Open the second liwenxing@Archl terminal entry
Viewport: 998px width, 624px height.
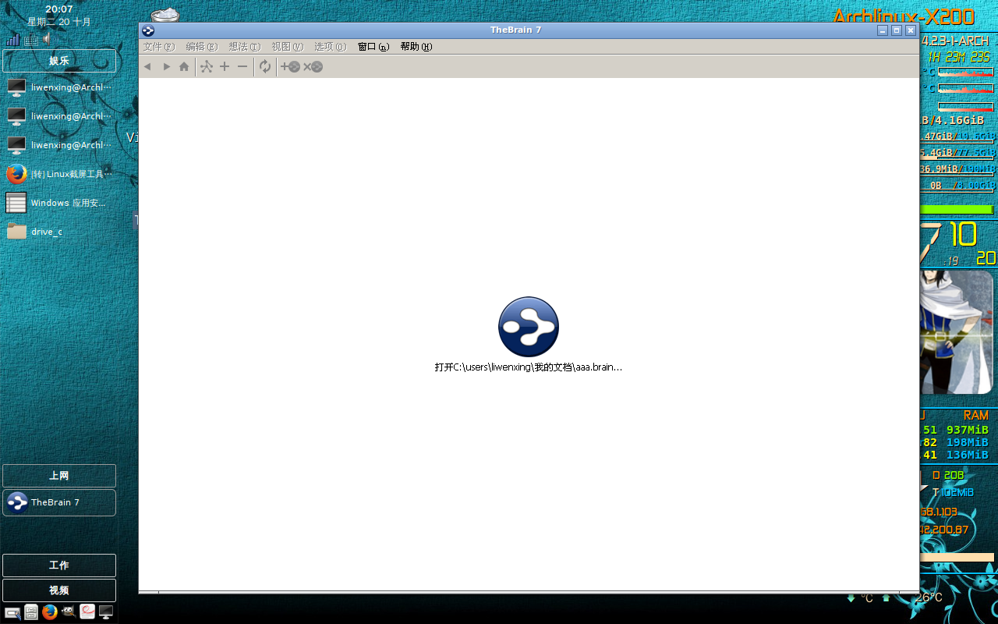click(59, 116)
